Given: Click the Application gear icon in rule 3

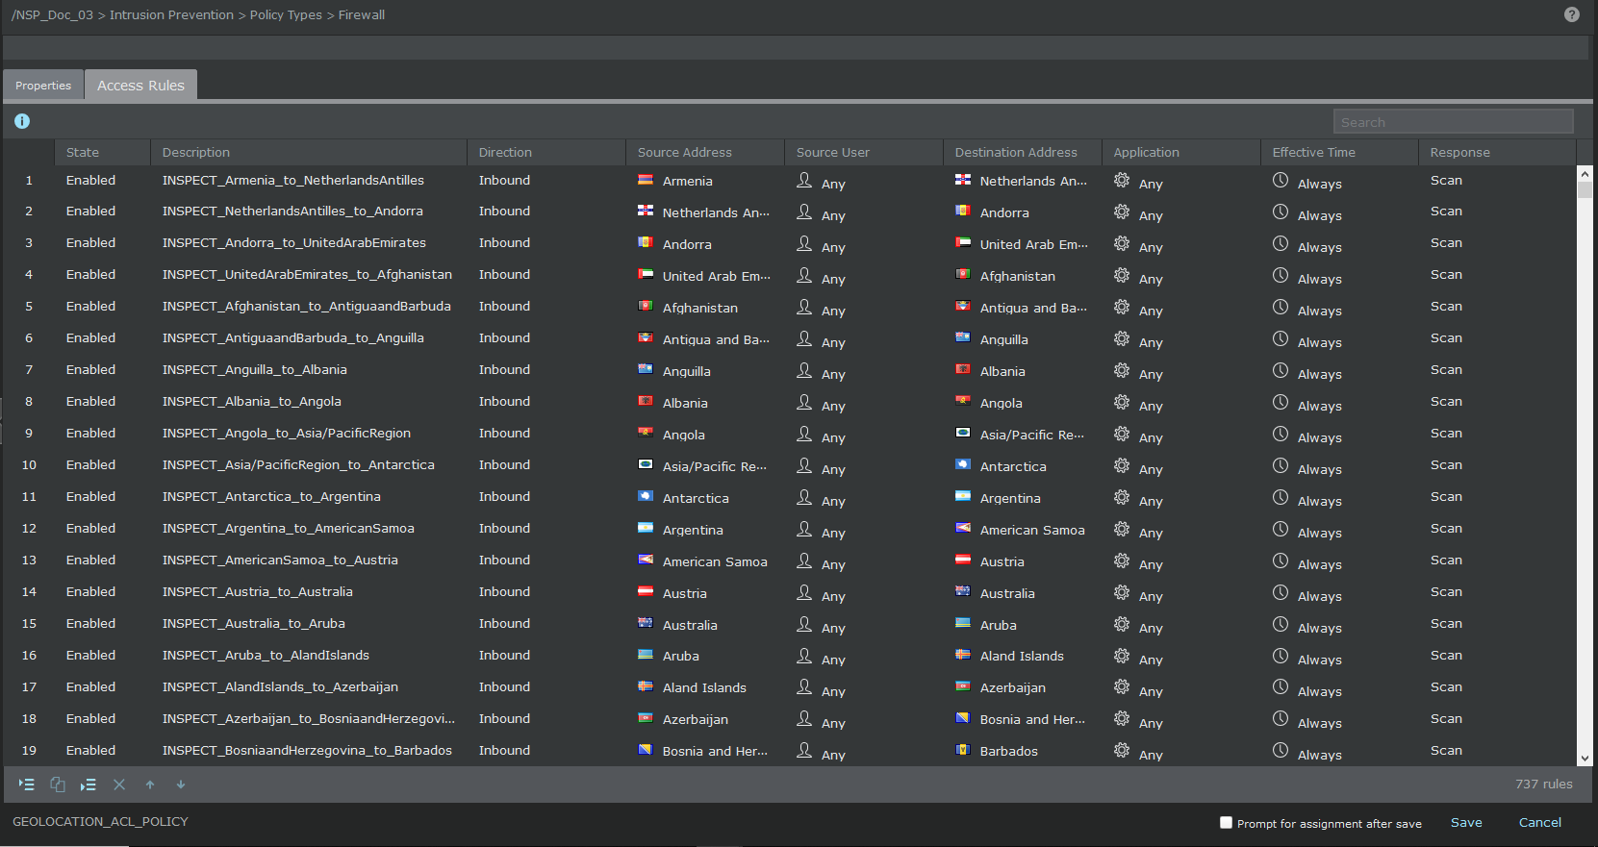Looking at the screenshot, I should click(x=1122, y=243).
